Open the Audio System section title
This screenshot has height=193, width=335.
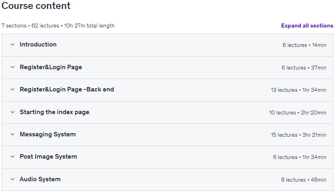pos(40,179)
